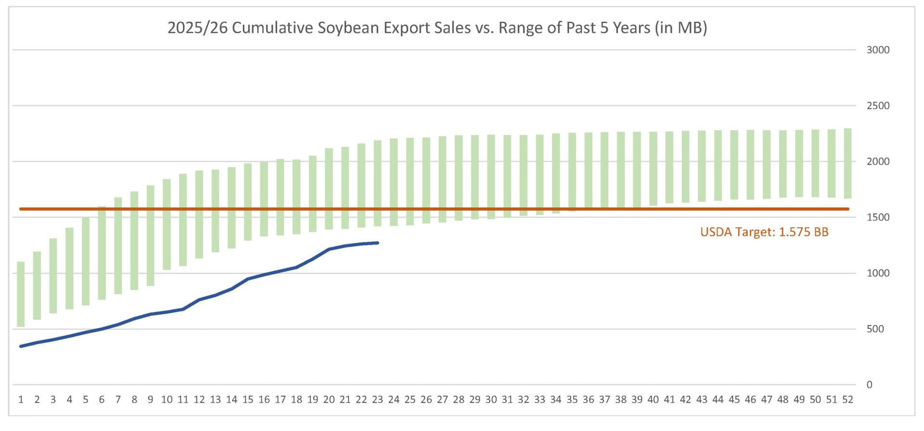Click the y-axis label 1000
This screenshot has height=431, width=924.
click(877, 274)
